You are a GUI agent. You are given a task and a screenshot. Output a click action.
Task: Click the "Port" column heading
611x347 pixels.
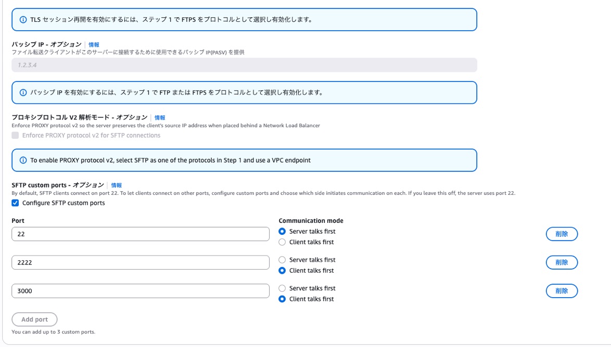(18, 221)
